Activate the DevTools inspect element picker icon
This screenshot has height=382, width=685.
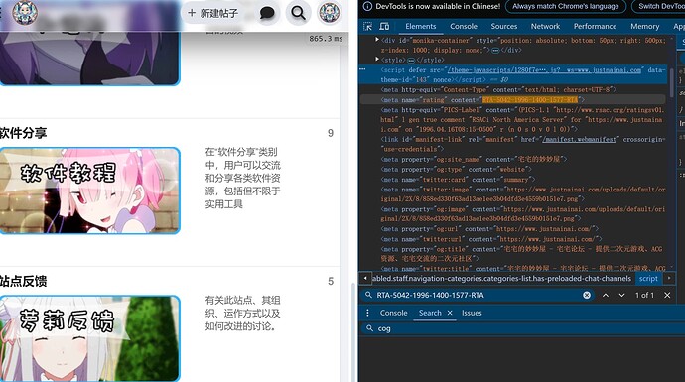[368, 26]
